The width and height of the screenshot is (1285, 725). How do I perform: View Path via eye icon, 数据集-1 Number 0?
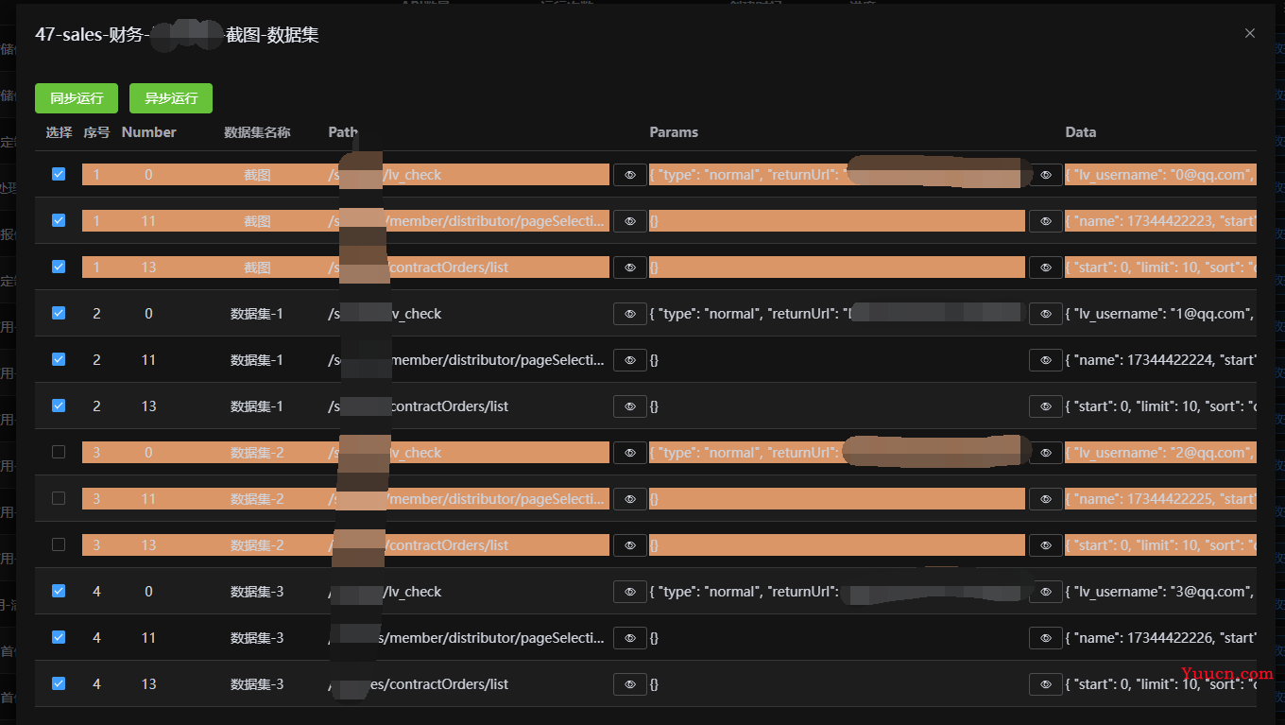point(630,314)
